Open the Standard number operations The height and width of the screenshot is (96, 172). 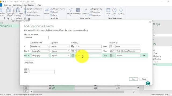click(x=78, y=12)
